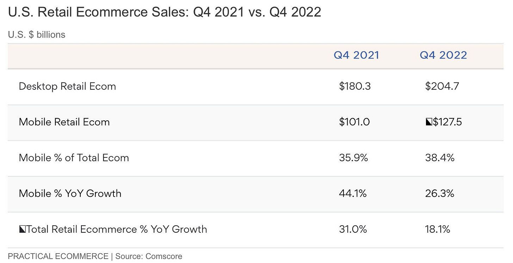This screenshot has height=263, width=513.
Task: Click the icon before Total Retail Ecommerce
Action: [x=22, y=230]
